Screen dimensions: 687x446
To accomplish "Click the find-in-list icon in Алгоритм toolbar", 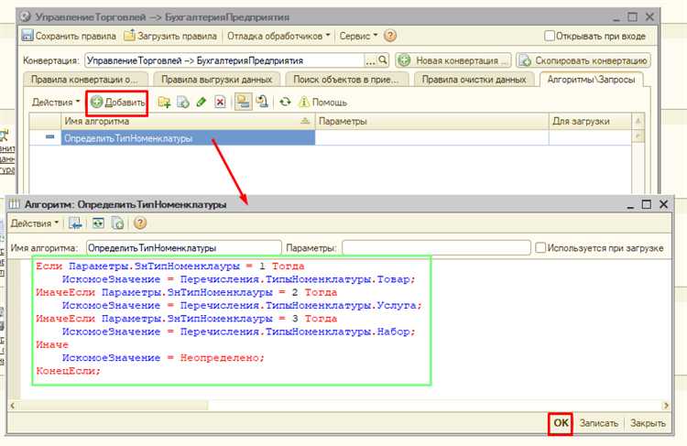I will (x=75, y=223).
